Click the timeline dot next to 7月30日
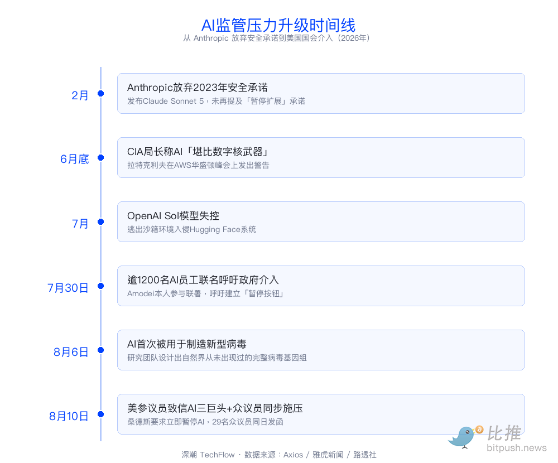 click(x=100, y=286)
